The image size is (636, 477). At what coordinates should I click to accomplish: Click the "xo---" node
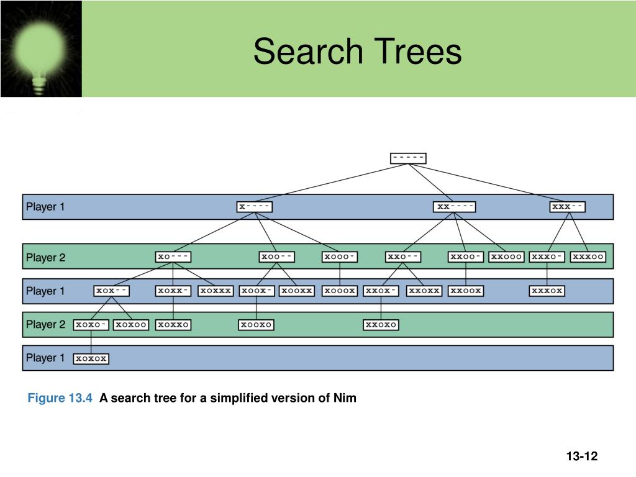173,257
